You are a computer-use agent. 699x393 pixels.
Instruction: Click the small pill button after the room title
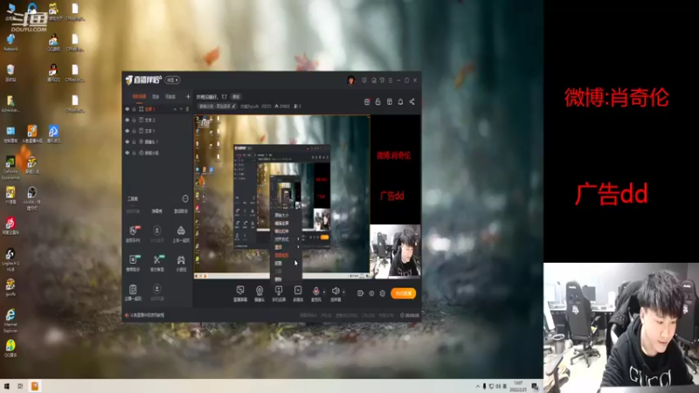coord(236,97)
